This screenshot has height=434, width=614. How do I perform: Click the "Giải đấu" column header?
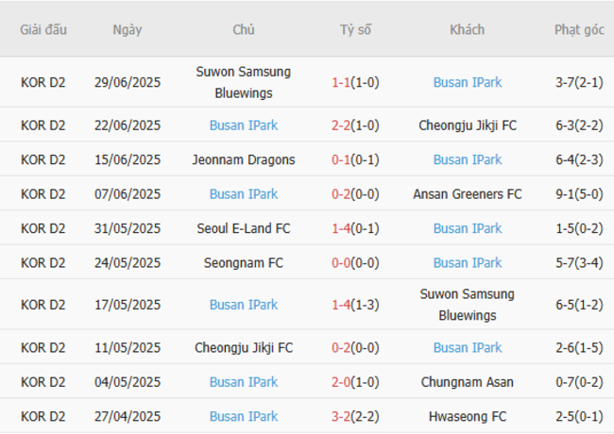[43, 29]
